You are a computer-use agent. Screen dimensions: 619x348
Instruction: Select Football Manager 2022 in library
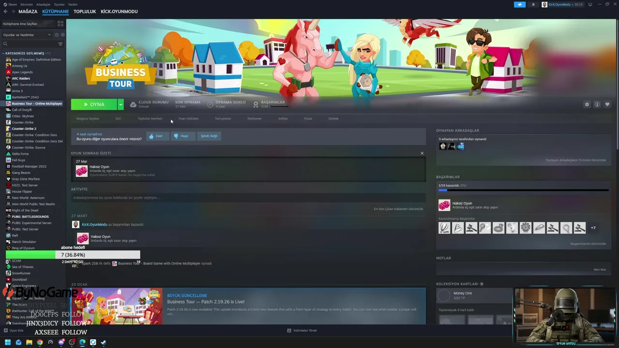29,166
